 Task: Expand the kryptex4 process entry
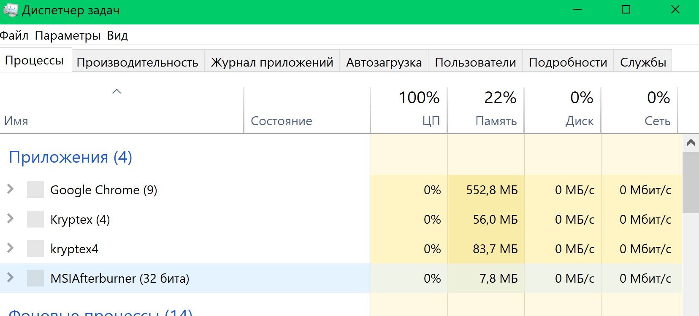coord(11,248)
